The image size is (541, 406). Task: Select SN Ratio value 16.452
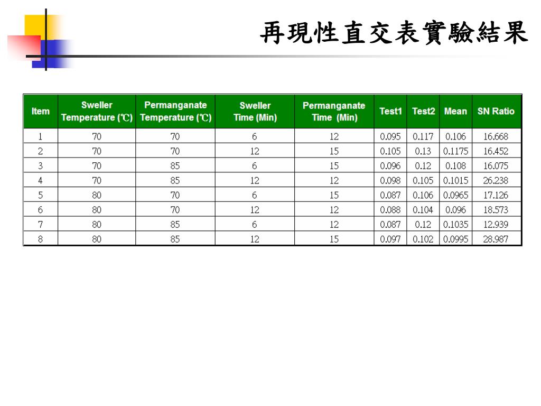[496, 151]
